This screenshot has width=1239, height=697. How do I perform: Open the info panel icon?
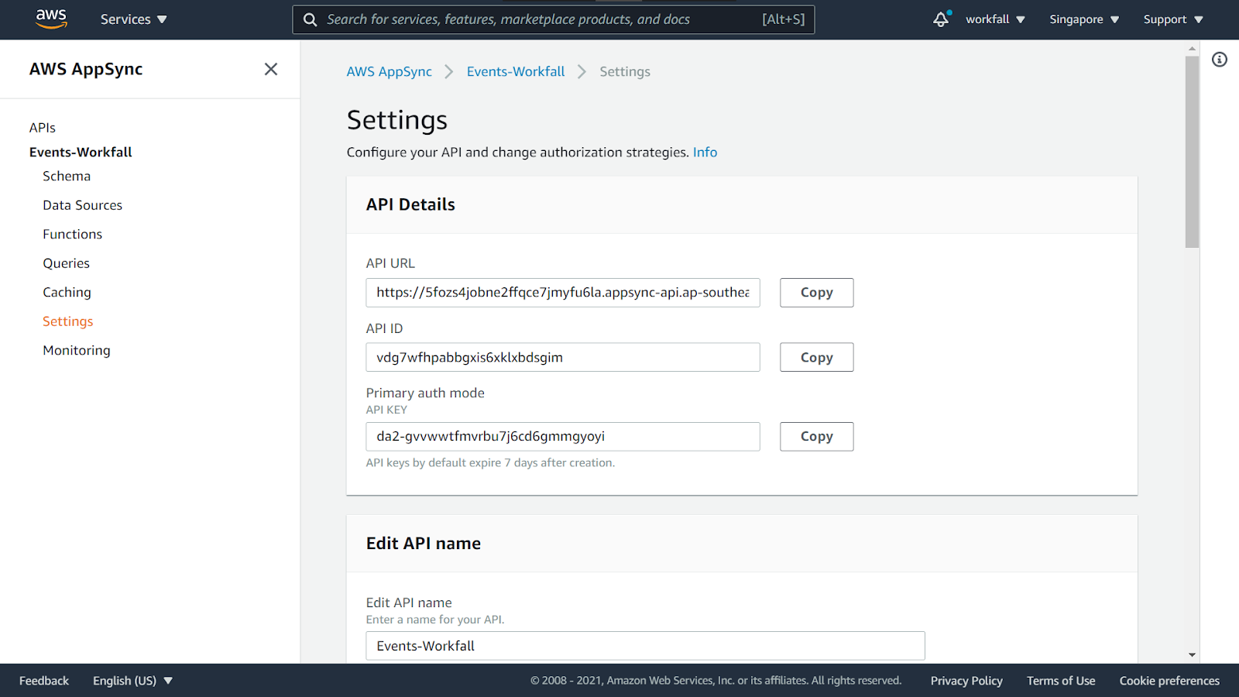pos(1220,60)
